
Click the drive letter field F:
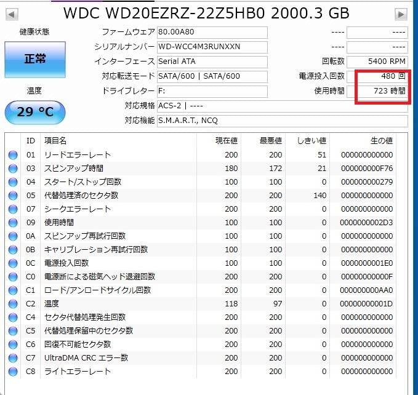[212, 91]
